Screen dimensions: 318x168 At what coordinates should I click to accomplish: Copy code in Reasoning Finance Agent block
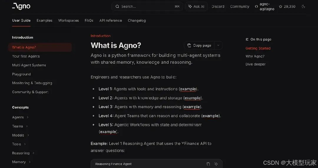208,164
